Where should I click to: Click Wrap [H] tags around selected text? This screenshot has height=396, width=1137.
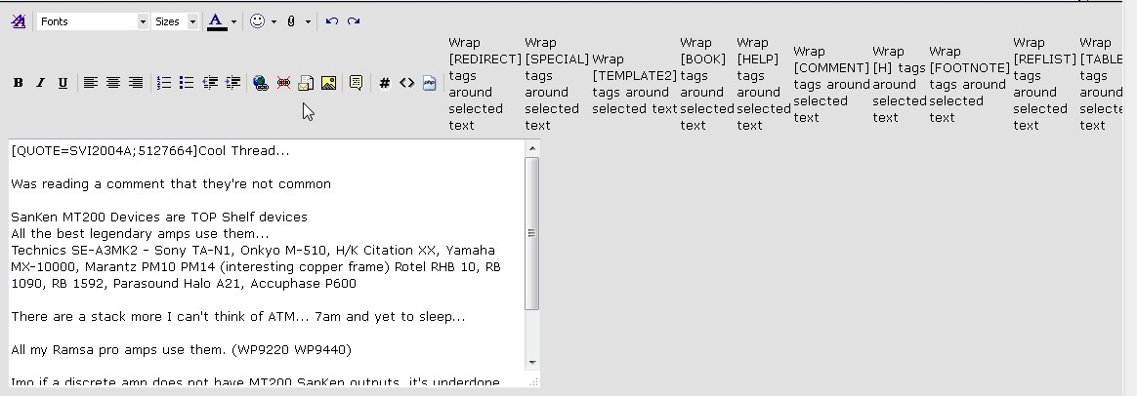(900, 84)
